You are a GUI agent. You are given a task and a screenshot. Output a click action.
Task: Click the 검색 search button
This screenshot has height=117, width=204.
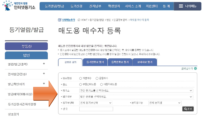point(188,109)
